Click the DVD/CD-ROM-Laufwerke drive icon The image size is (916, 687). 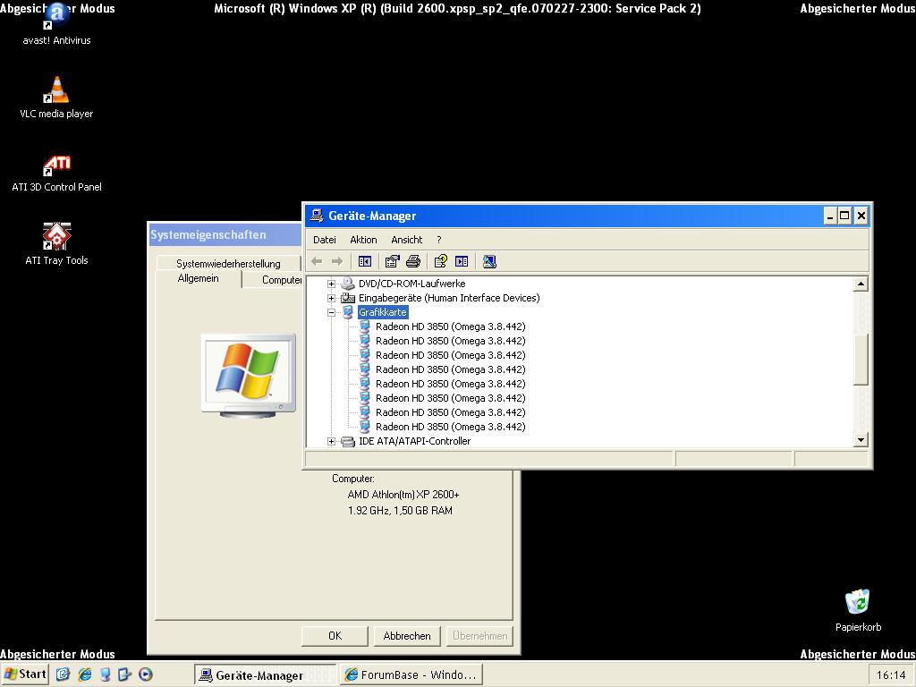[348, 284]
